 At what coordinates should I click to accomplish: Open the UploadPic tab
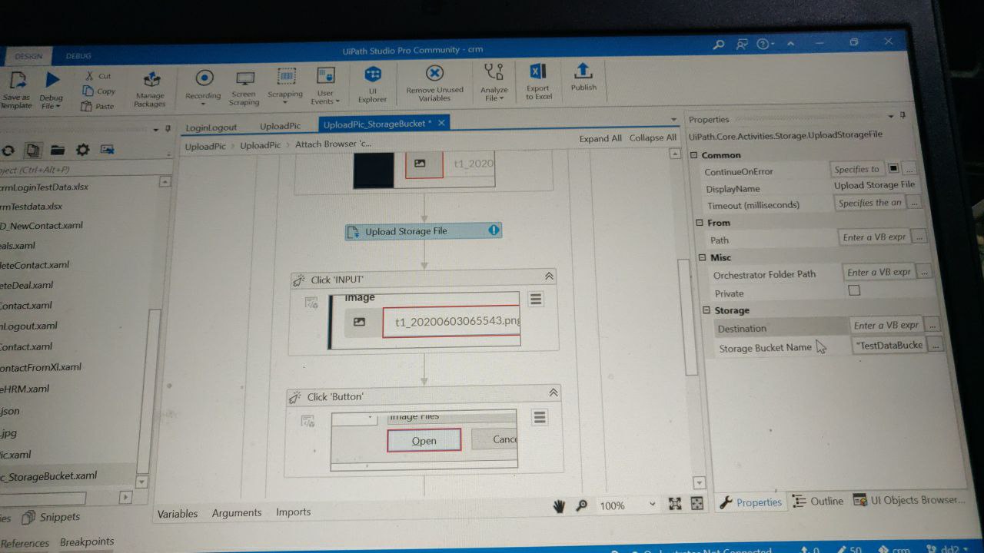coord(281,126)
